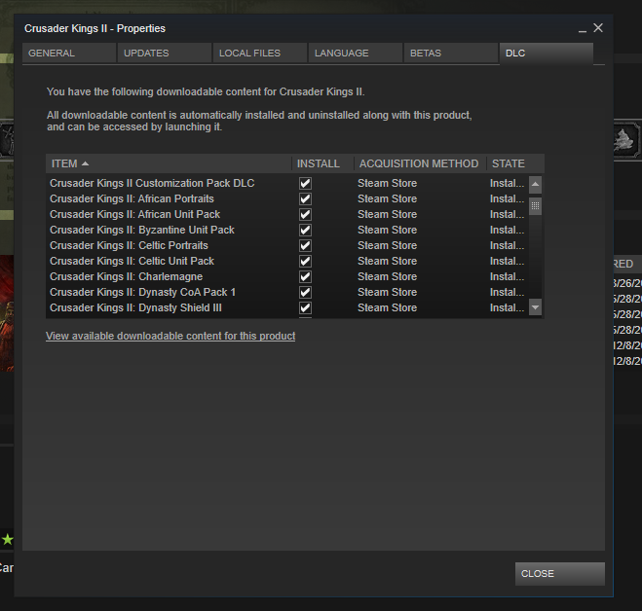Disable Celtic Unit Pack install checkbox

(305, 261)
